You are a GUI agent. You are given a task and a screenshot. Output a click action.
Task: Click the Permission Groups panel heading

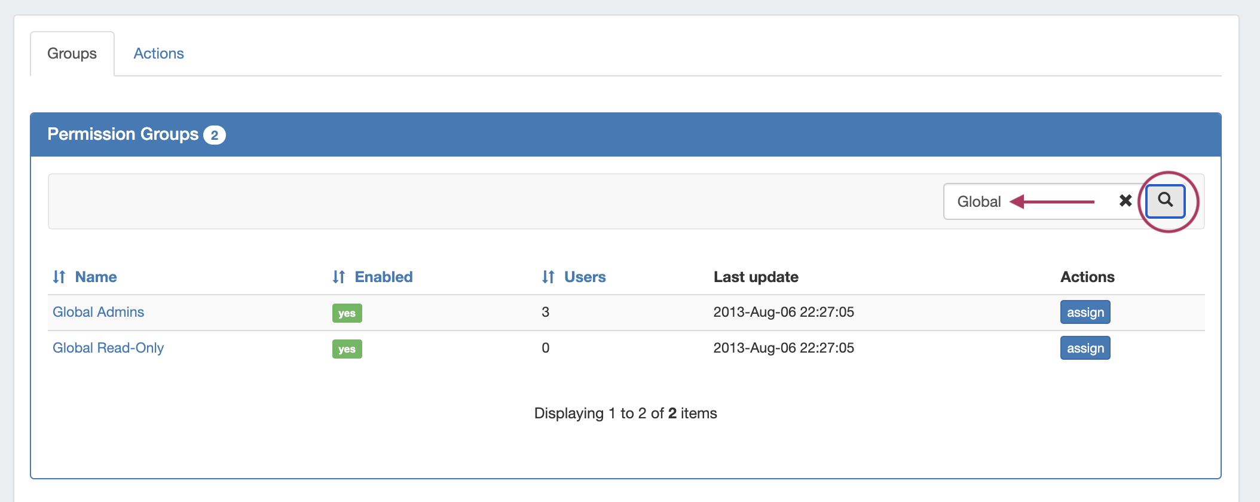[x=123, y=134]
